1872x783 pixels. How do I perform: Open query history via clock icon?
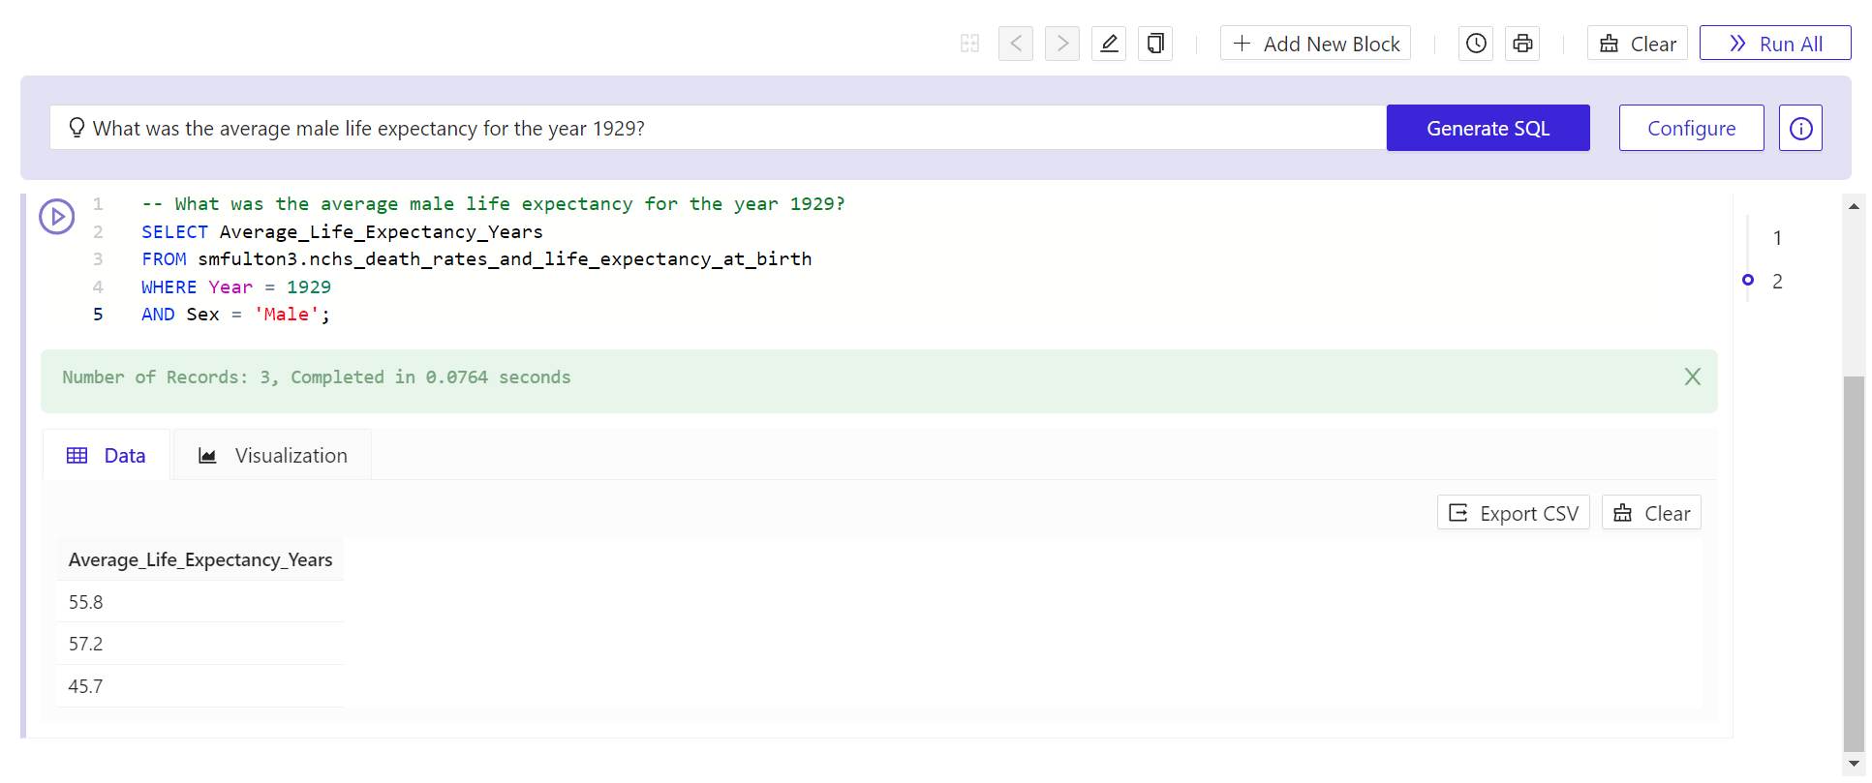tap(1476, 44)
